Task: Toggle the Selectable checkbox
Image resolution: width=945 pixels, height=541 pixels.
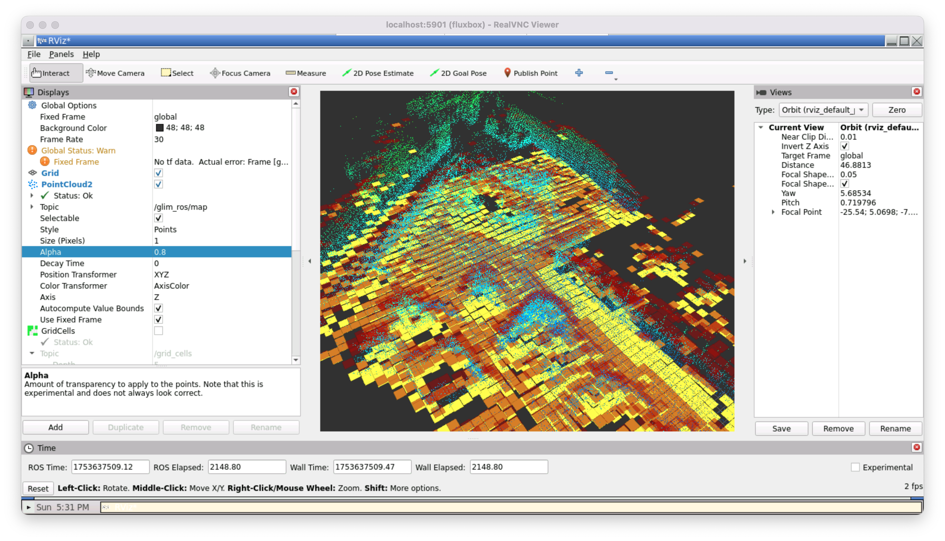Action: point(158,218)
